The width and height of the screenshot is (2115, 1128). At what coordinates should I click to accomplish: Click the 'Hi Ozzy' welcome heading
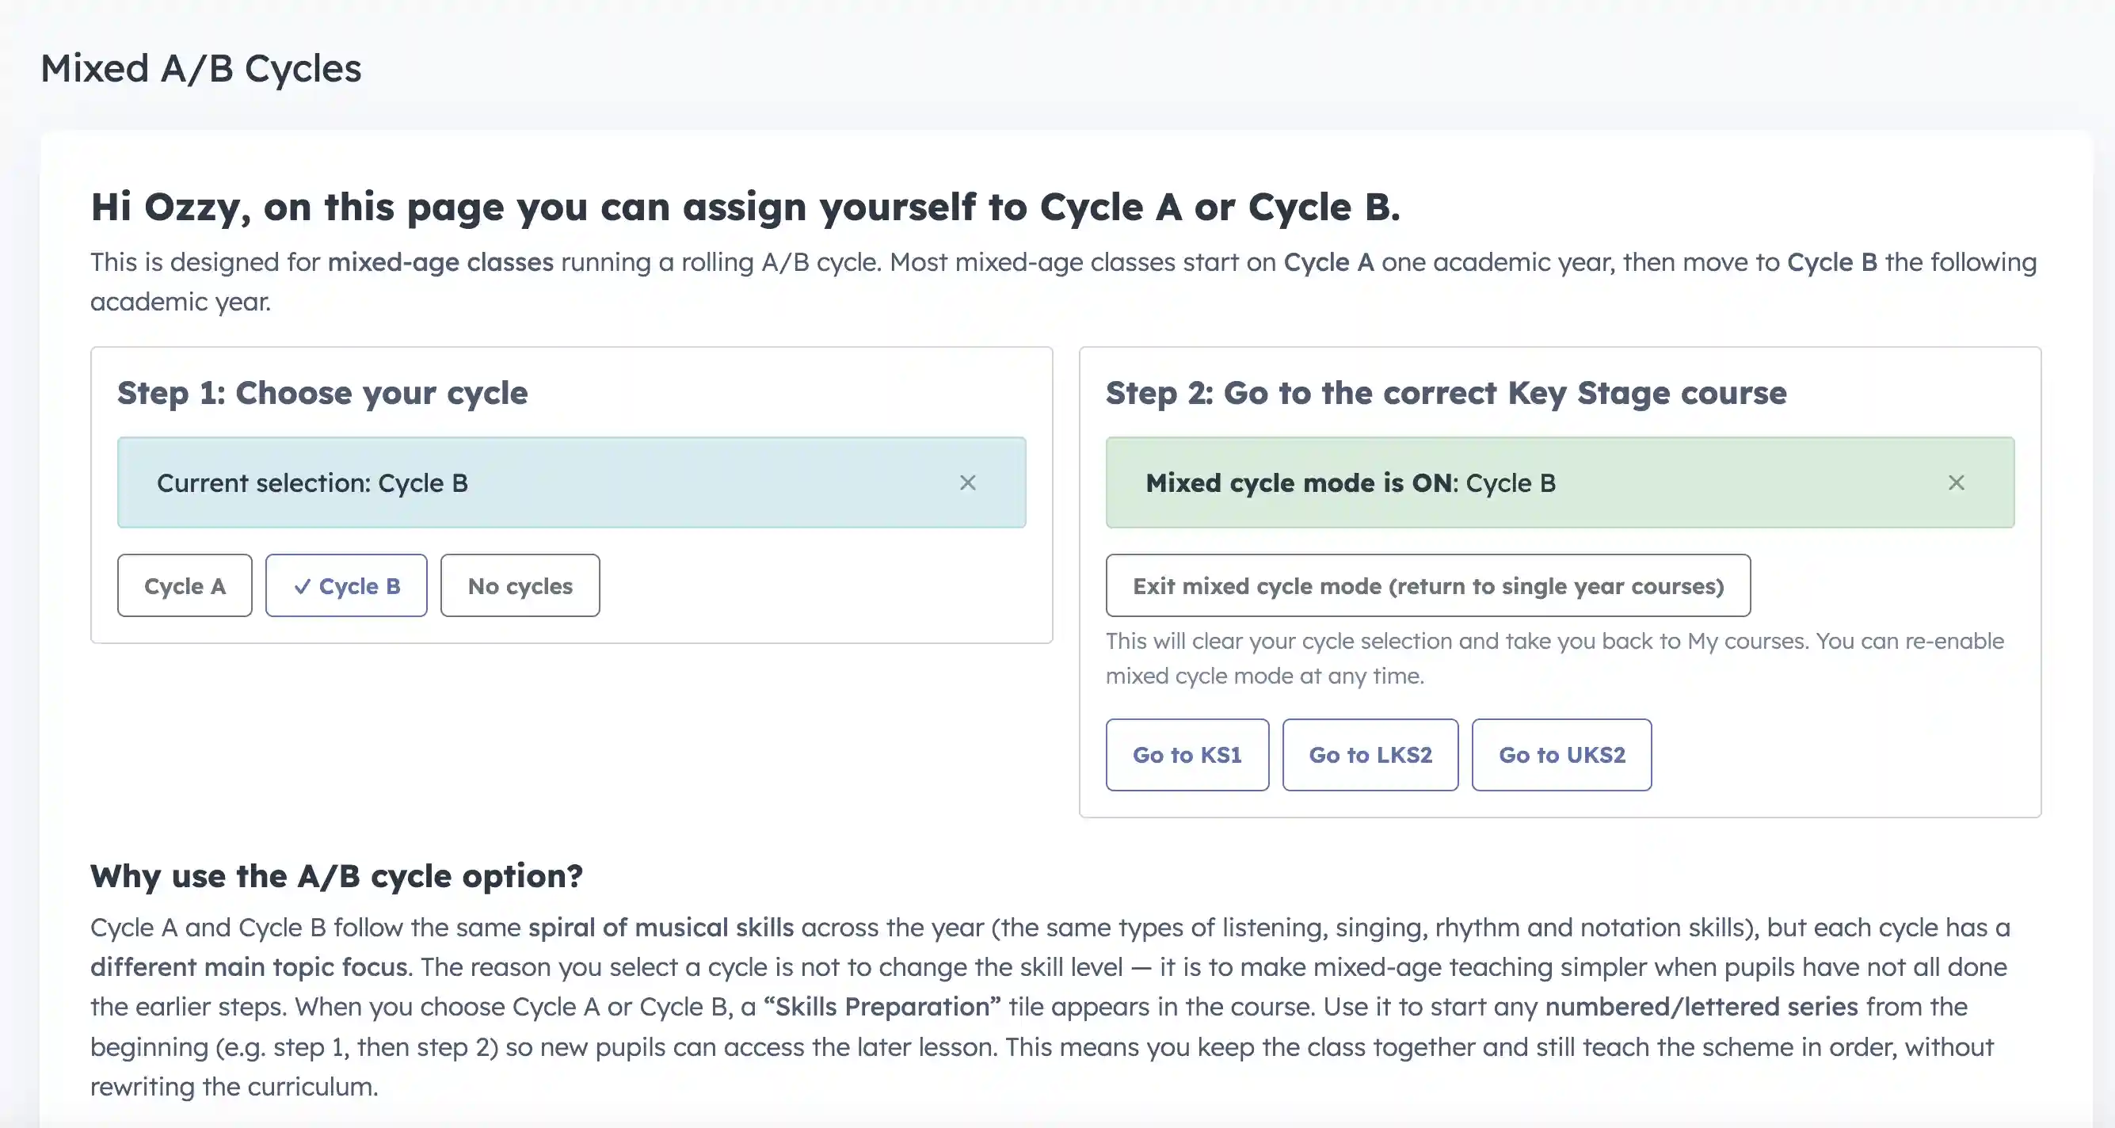tap(745, 207)
